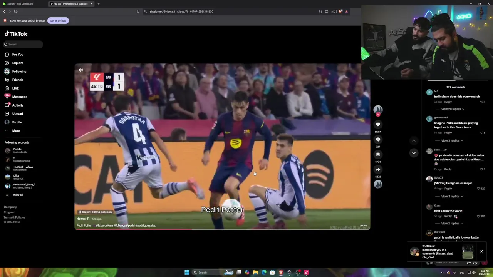Viewport: 493px width, 277px height.
Task: Like soco__30's comment
Action: (x=481, y=169)
